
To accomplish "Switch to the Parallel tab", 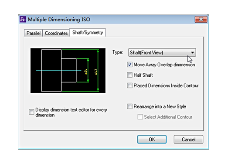I will [33, 33].
